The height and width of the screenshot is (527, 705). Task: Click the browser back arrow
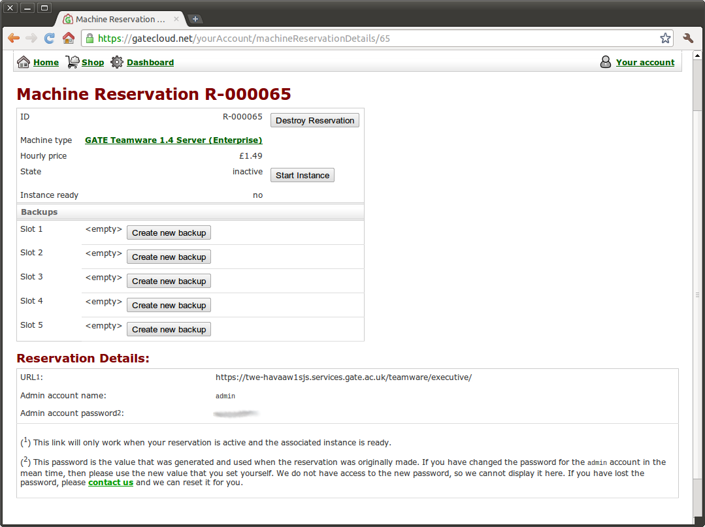[14, 38]
